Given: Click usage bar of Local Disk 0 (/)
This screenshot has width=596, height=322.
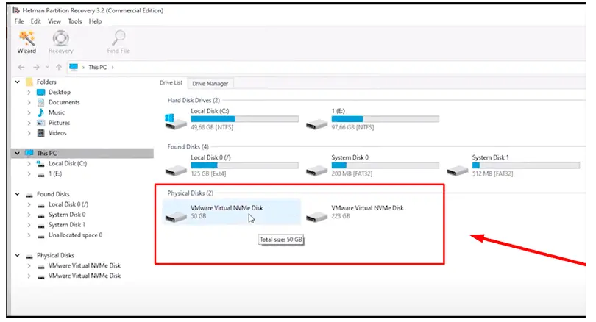Looking at the screenshot, I should coord(244,165).
